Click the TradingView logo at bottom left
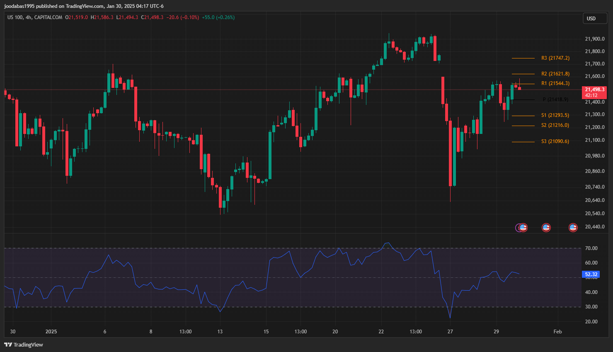The height and width of the screenshot is (352, 613). 24,345
